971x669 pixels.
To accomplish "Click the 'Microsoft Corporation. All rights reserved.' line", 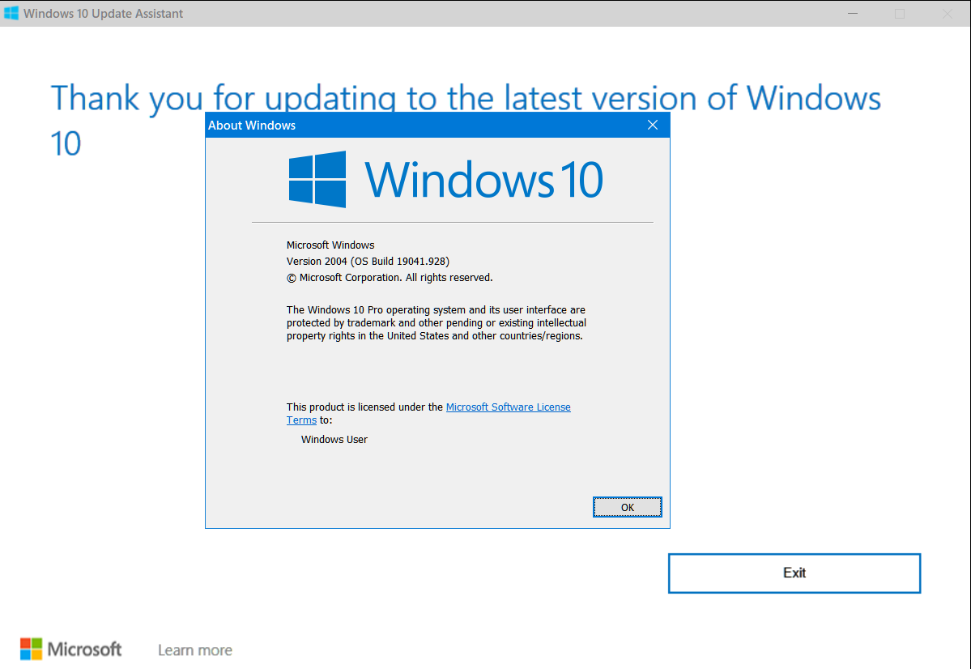I will coord(390,278).
